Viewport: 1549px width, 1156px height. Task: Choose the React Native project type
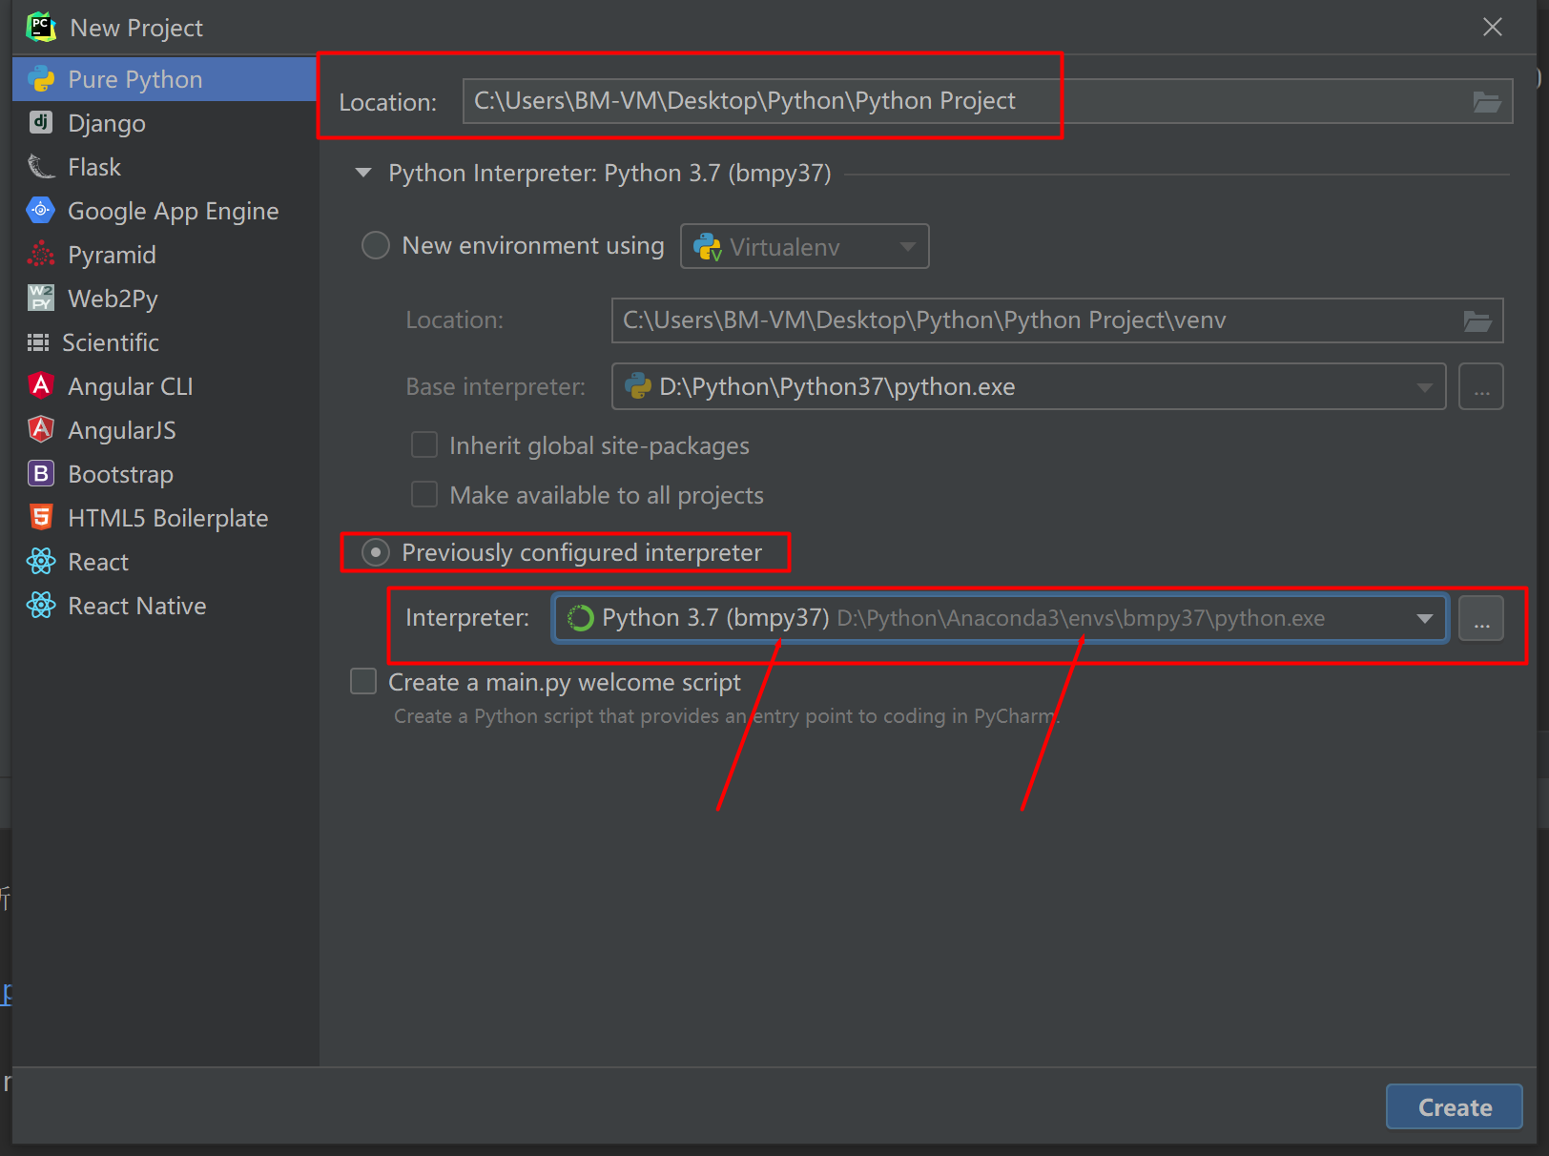click(164, 606)
